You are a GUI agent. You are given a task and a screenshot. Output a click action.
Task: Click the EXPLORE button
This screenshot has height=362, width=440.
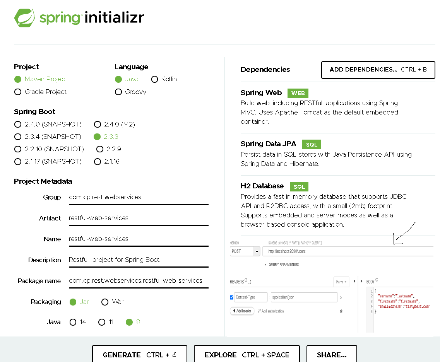[247, 355]
